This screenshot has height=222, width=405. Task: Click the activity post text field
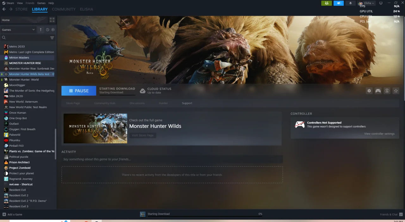pyautogui.click(x=172, y=159)
